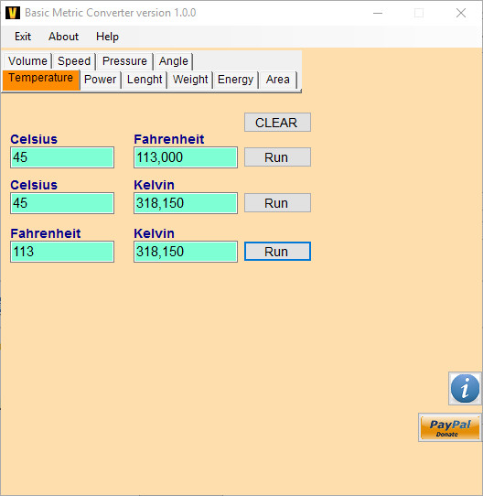Click the app logo in title bar

pyautogui.click(x=13, y=13)
